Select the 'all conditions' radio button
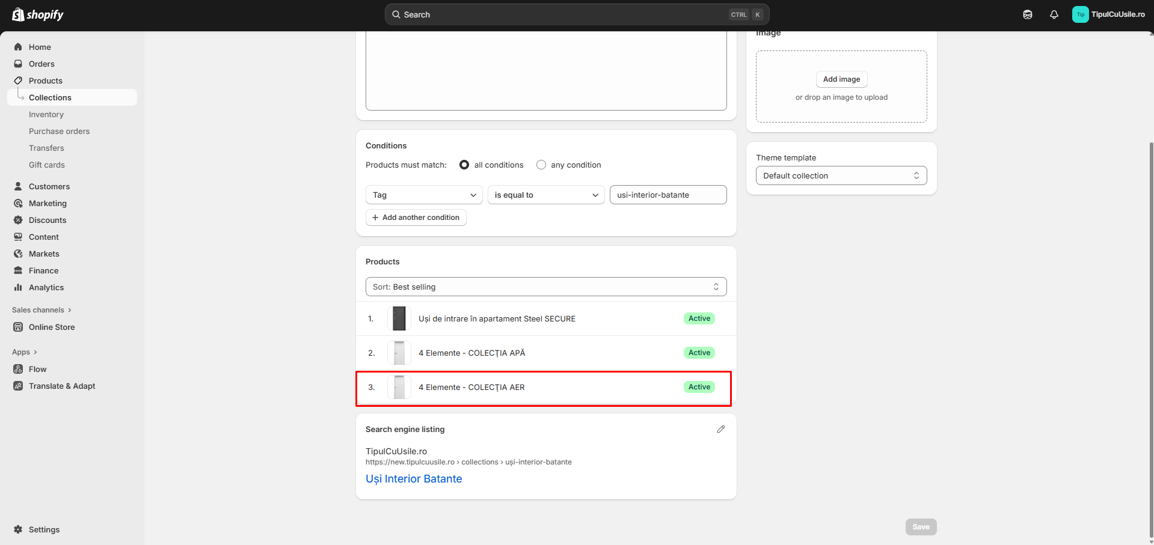1154x545 pixels. 464,165
